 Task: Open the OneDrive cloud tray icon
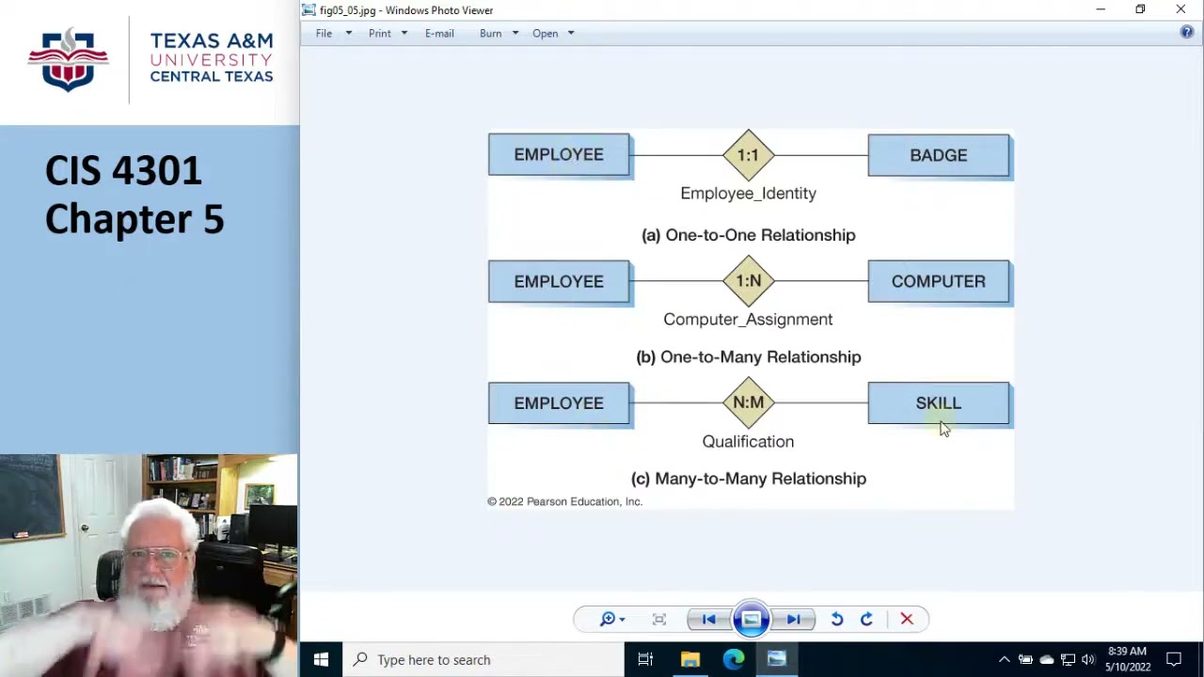(1047, 659)
